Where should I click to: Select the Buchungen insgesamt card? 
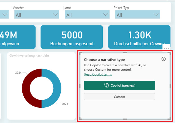tap(72, 37)
